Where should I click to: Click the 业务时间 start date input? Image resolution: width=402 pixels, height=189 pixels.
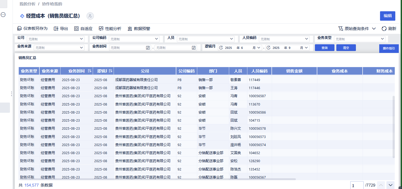point(130,48)
